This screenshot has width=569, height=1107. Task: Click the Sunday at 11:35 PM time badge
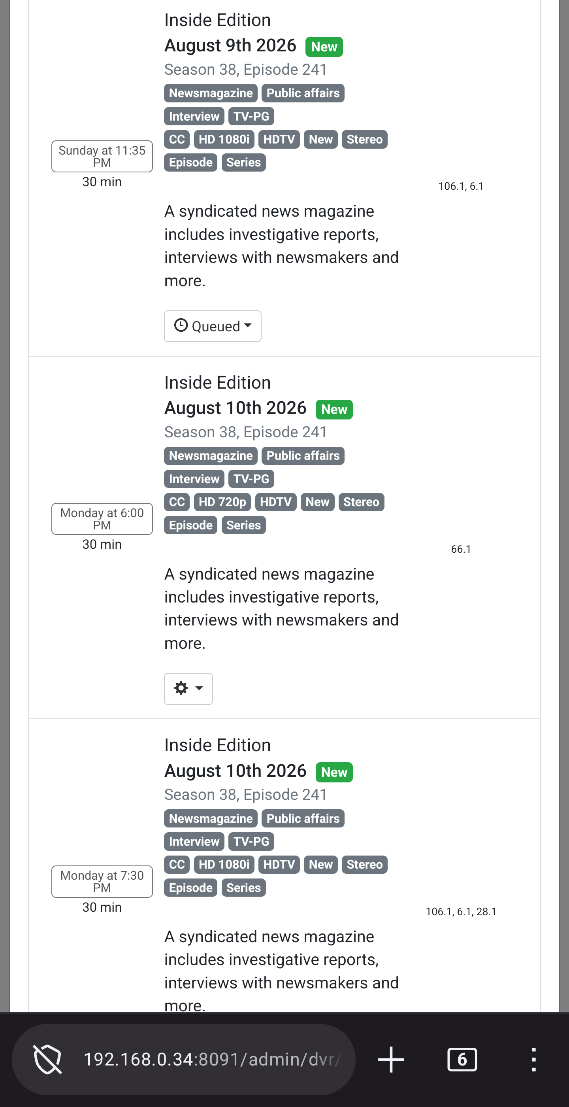pos(102,157)
